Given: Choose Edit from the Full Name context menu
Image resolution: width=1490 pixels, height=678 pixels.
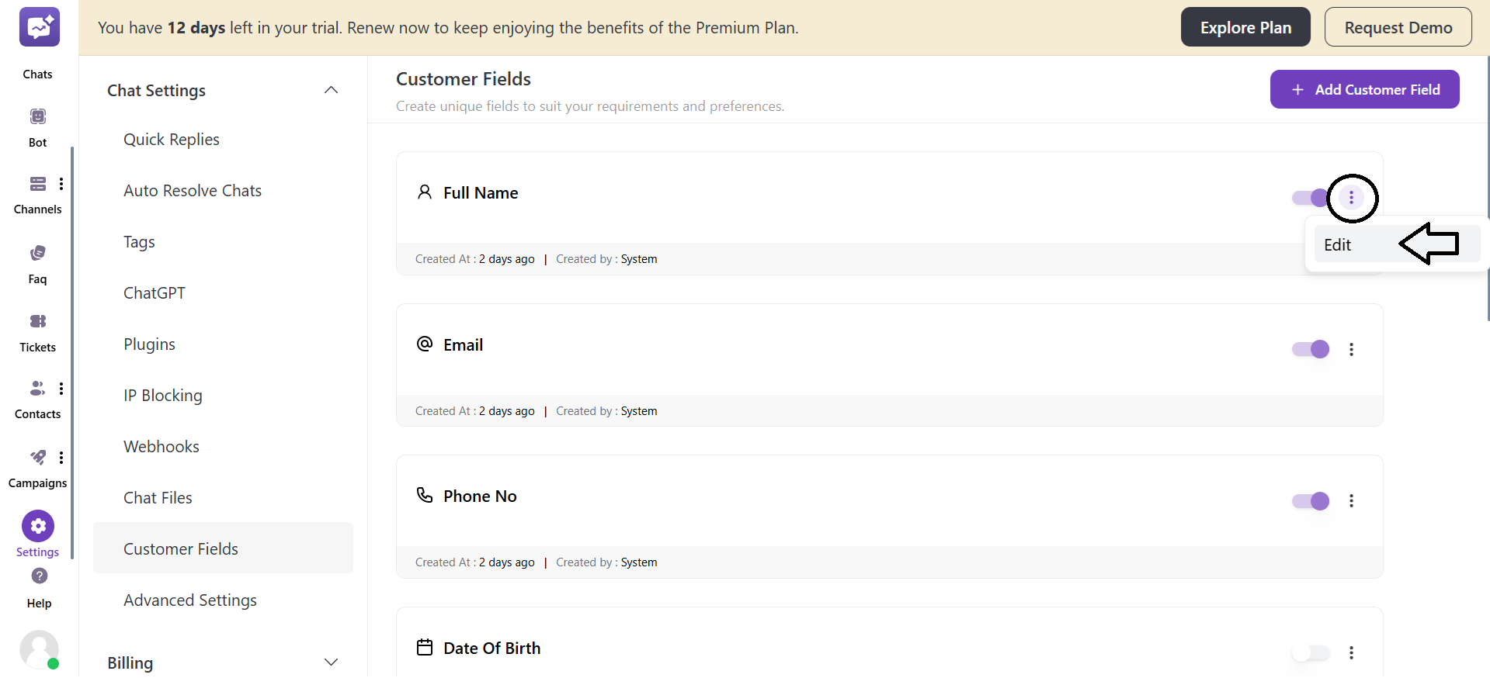Looking at the screenshot, I should point(1338,244).
